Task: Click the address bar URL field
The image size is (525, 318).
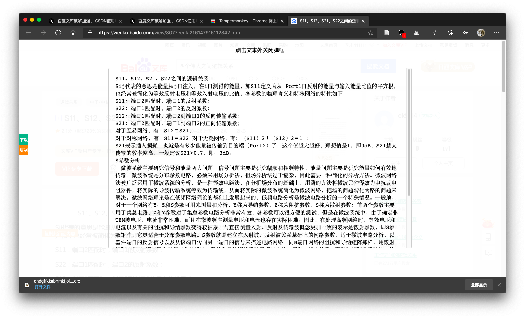Action: [230, 33]
